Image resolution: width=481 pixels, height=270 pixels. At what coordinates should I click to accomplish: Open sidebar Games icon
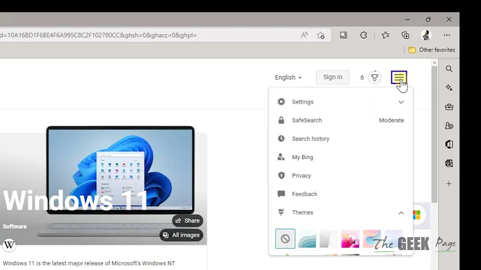point(449,126)
